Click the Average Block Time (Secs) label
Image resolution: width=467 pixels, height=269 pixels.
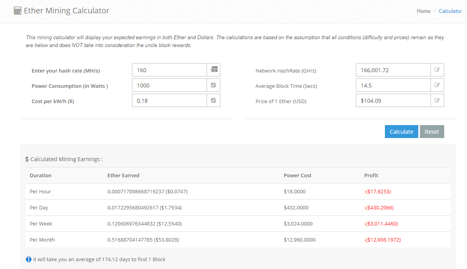[286, 86]
